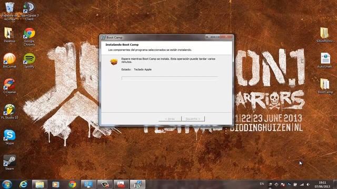Open the volume speaker tray icon
Image resolution: width=337 pixels, height=189 pixels.
(x=308, y=184)
